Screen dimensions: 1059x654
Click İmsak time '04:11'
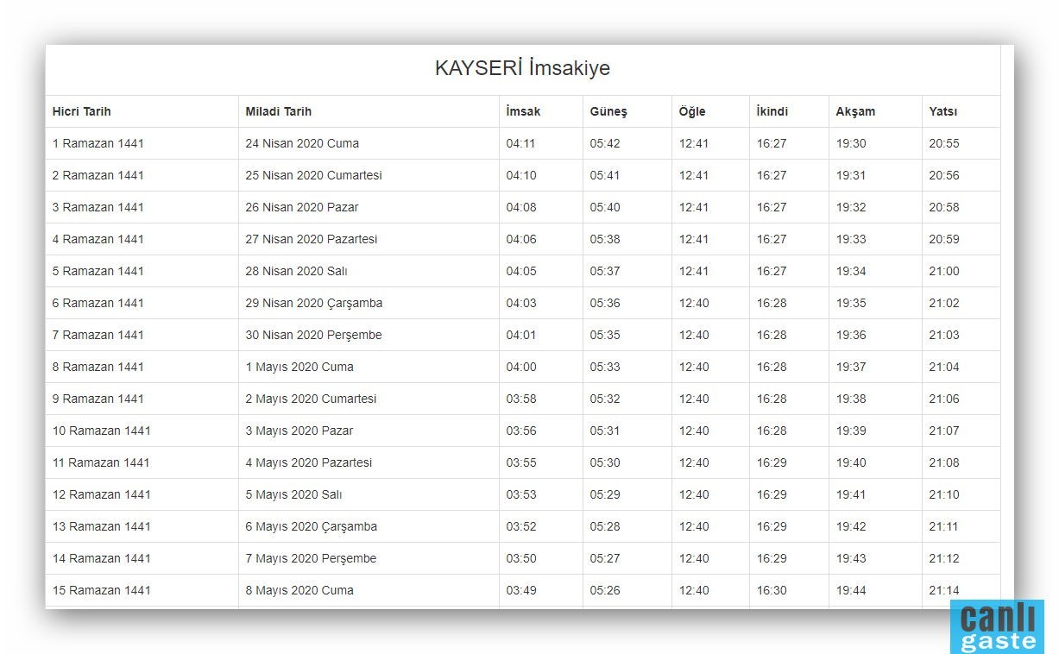pos(520,143)
